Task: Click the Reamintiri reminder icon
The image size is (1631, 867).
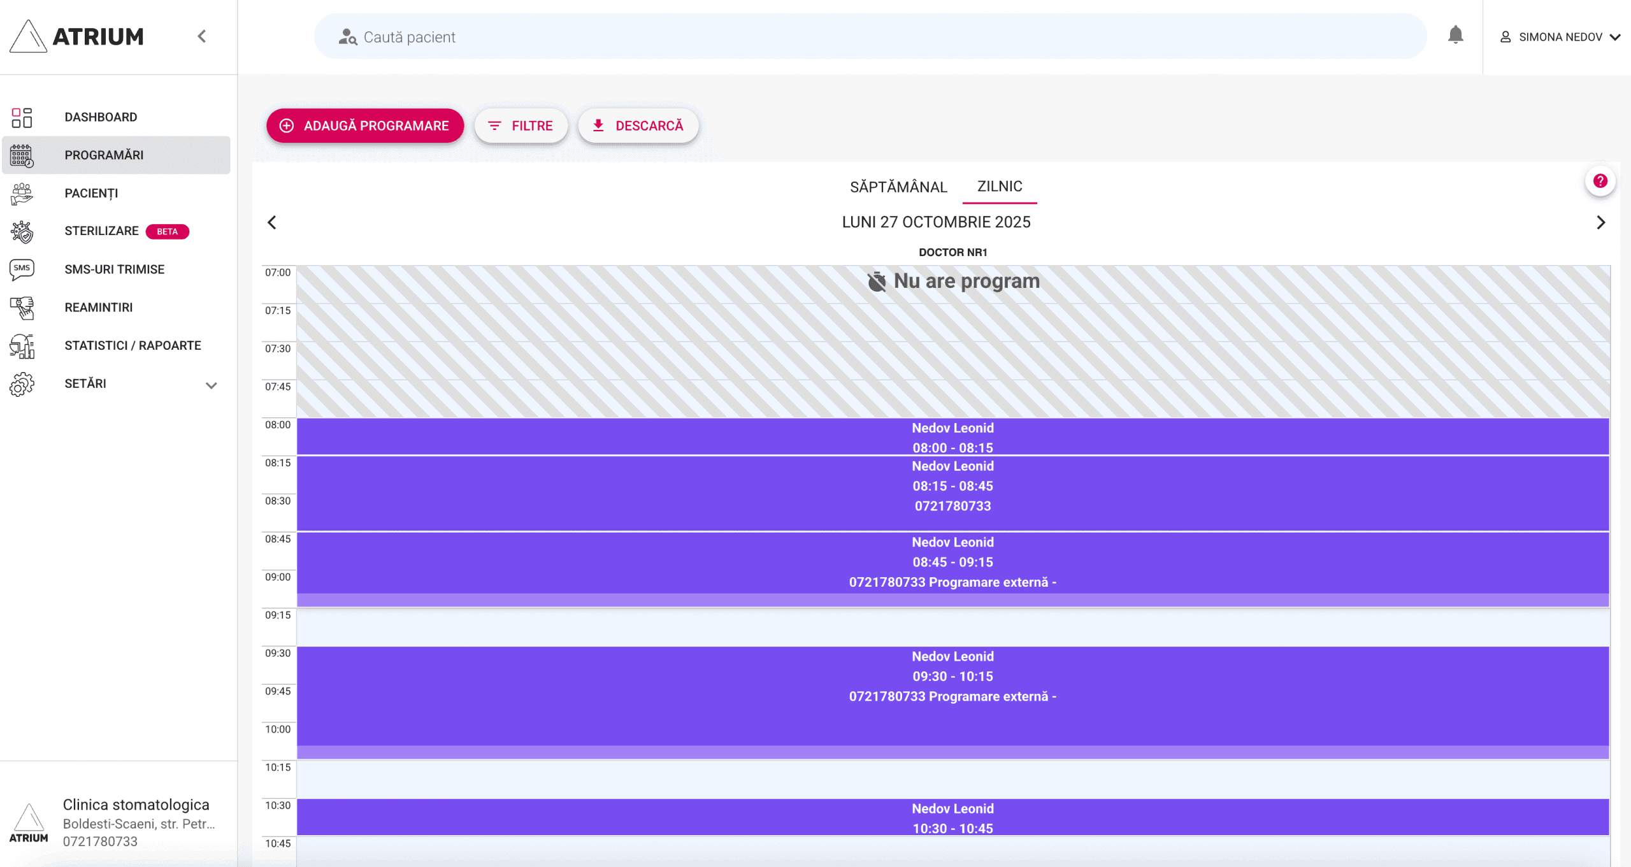Action: coord(22,308)
